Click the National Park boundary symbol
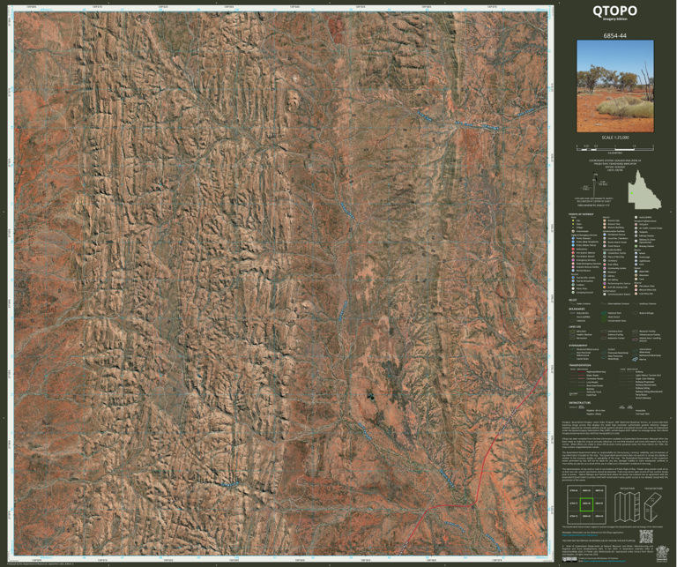The image size is (677, 567). click(604, 313)
